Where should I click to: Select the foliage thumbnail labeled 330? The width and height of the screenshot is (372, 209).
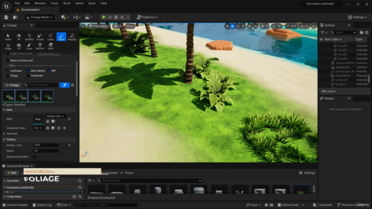tap(8, 96)
